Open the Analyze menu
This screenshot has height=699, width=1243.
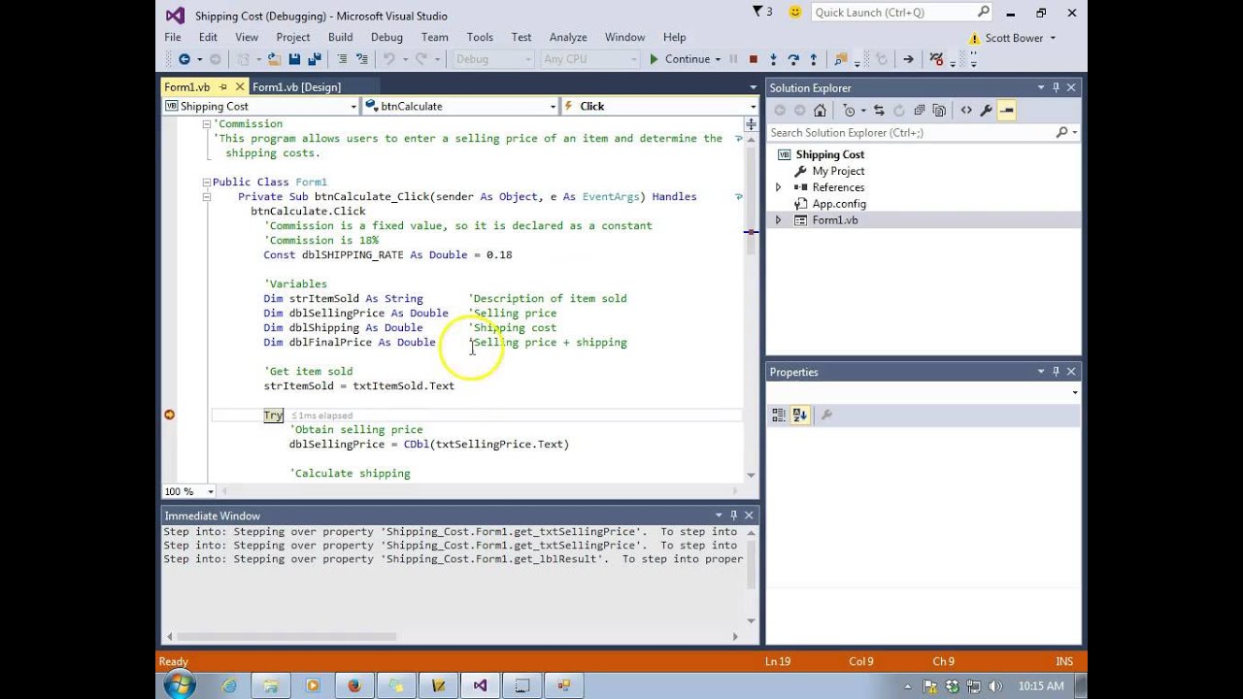568,37
